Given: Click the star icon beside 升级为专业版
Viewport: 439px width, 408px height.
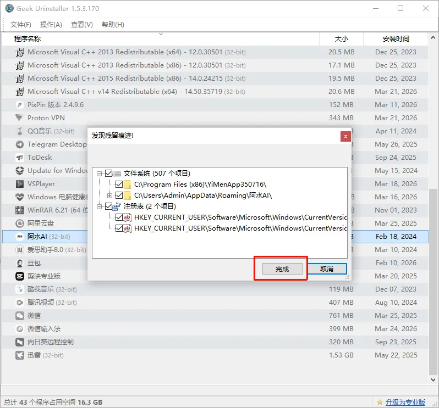Looking at the screenshot, I should coord(380,402).
